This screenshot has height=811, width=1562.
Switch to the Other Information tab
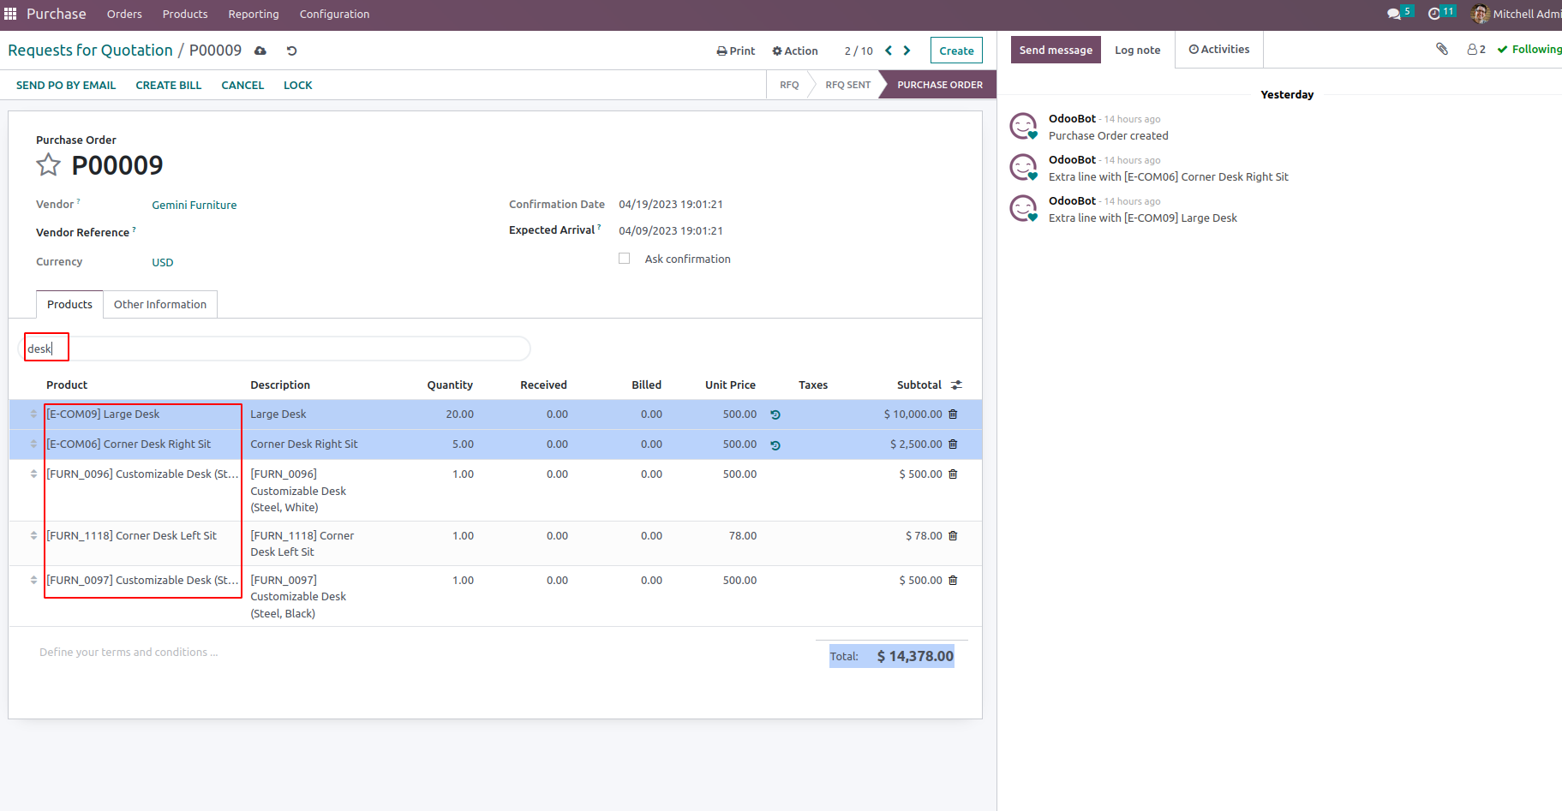click(x=160, y=305)
